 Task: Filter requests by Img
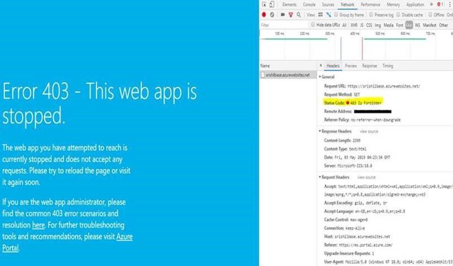[378, 25]
